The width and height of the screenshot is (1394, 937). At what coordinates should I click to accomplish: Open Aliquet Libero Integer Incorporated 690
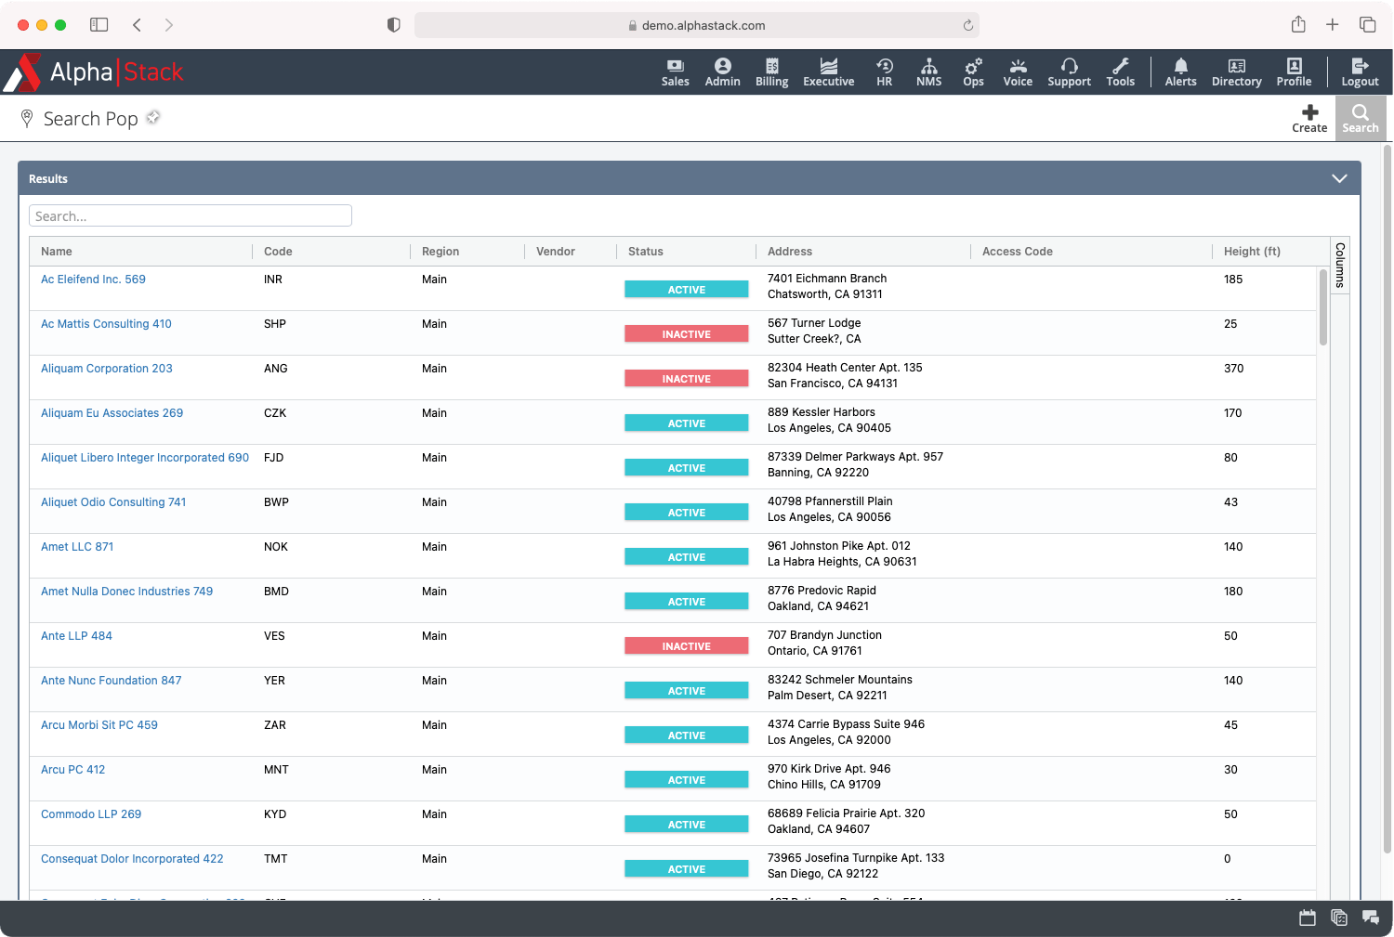(x=145, y=458)
